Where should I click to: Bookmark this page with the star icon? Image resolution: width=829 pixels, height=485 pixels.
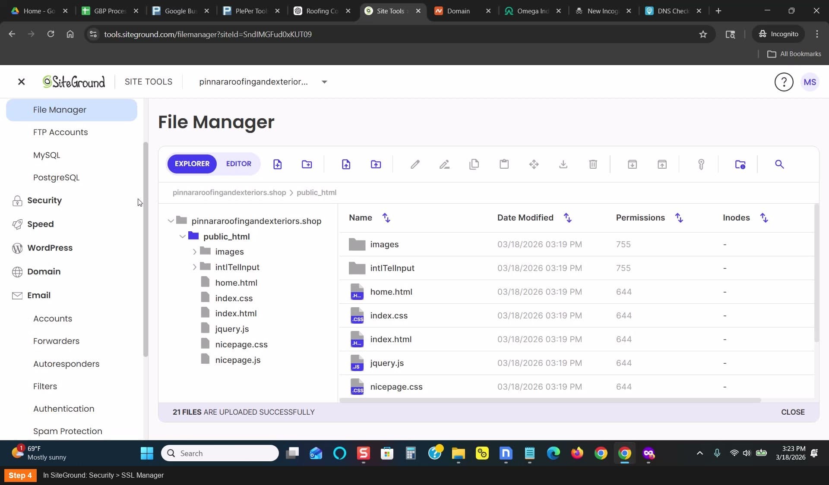point(703,34)
